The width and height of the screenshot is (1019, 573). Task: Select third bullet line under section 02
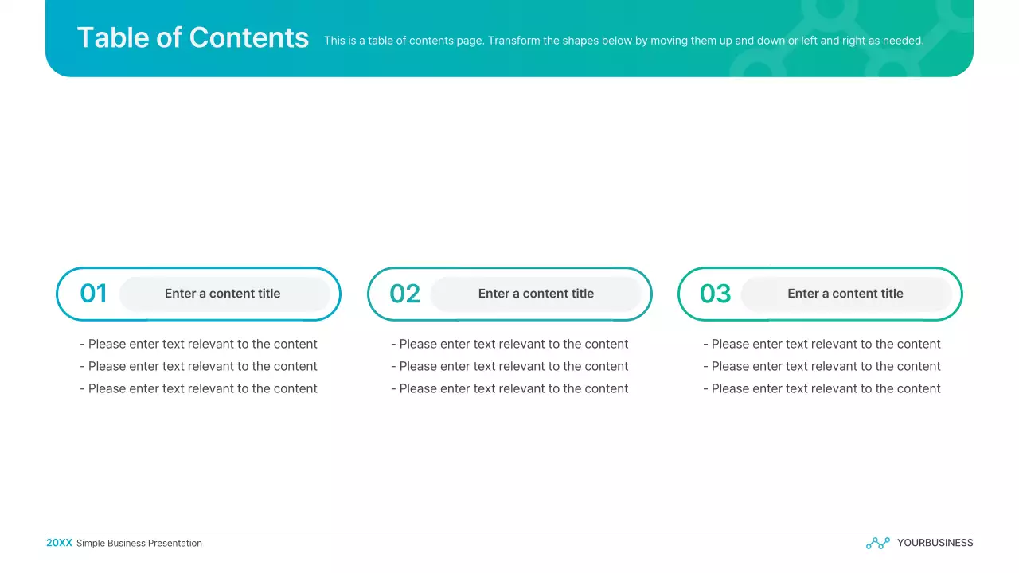coord(509,388)
